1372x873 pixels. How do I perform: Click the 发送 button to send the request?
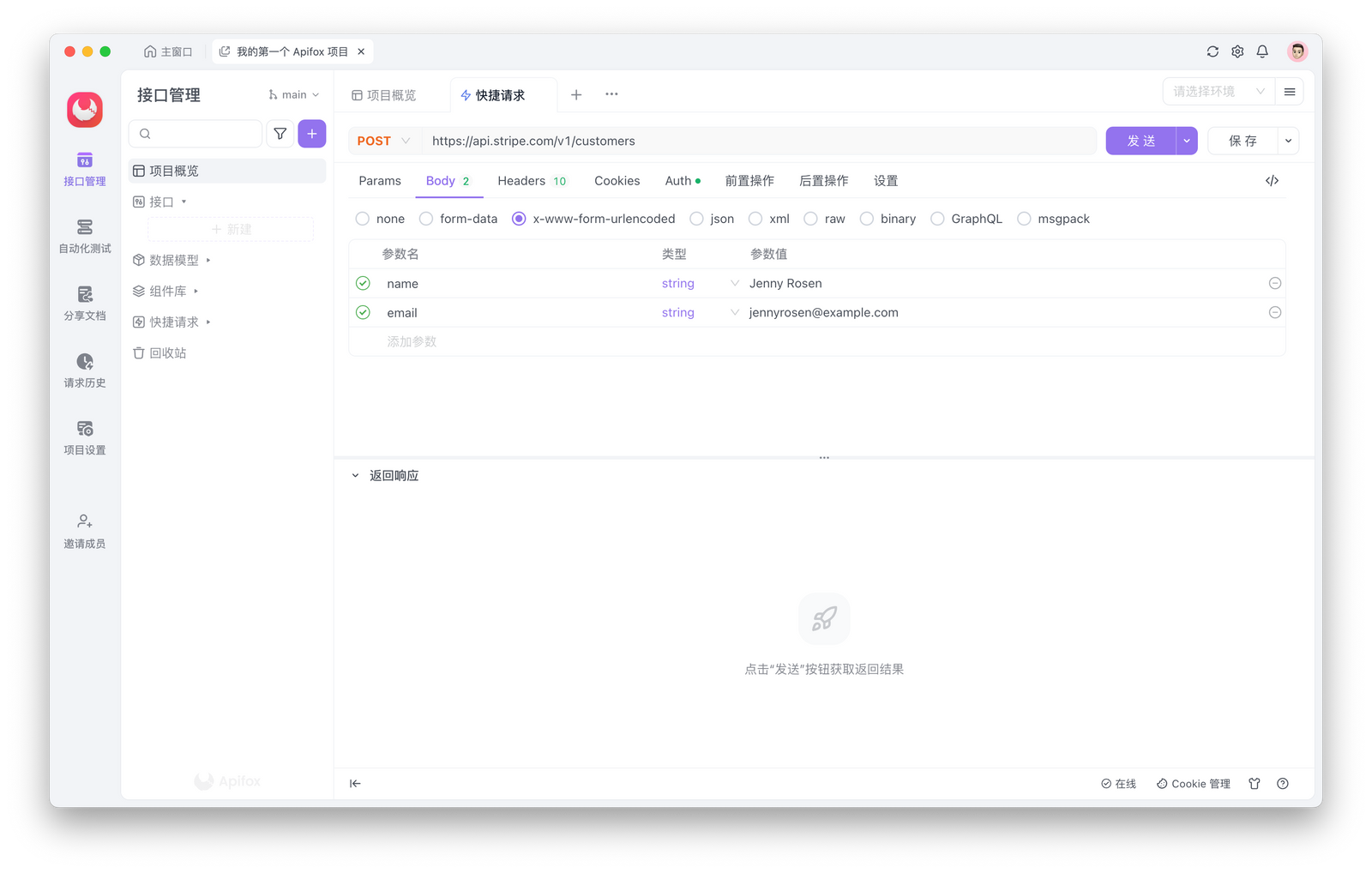1140,140
